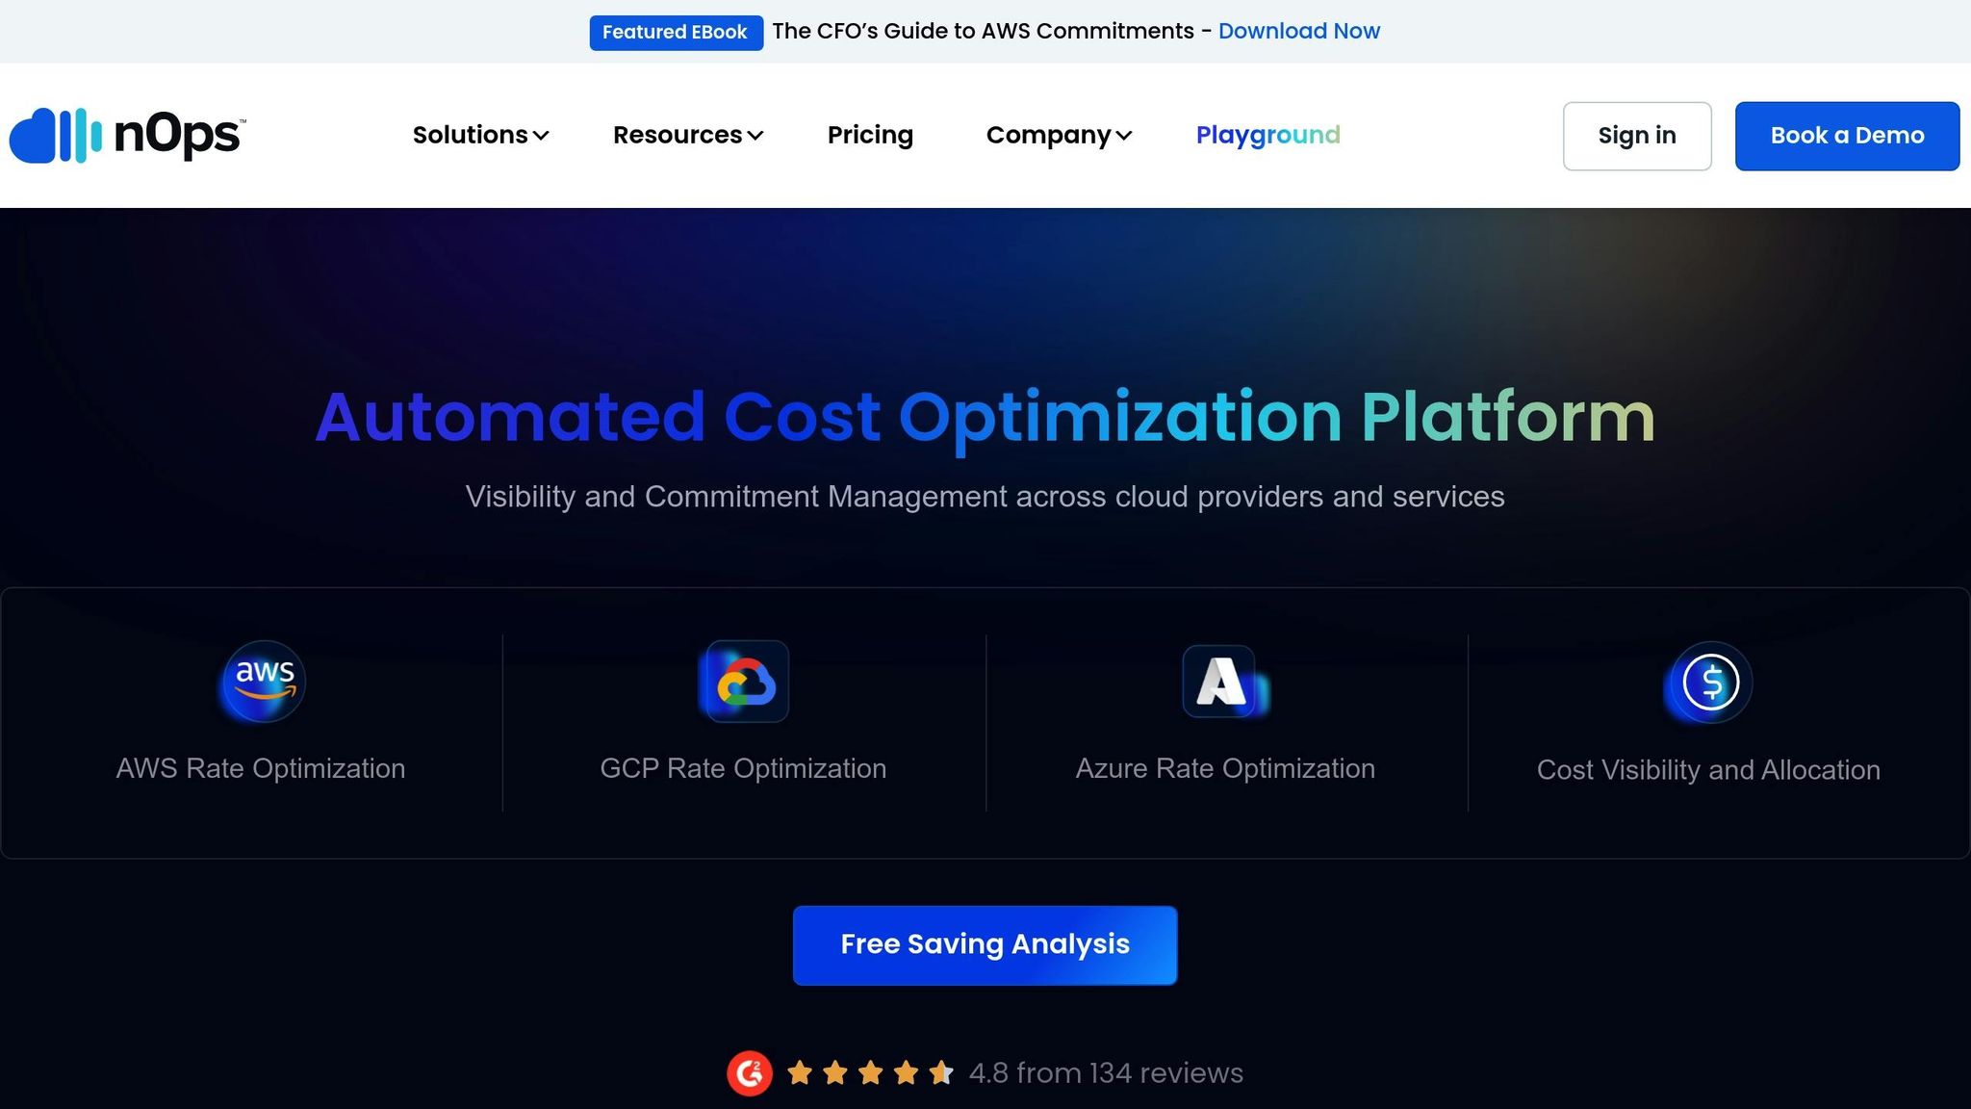The width and height of the screenshot is (1971, 1109).
Task: Click the 4.8 from 134 reviews text
Action: coord(1106,1072)
